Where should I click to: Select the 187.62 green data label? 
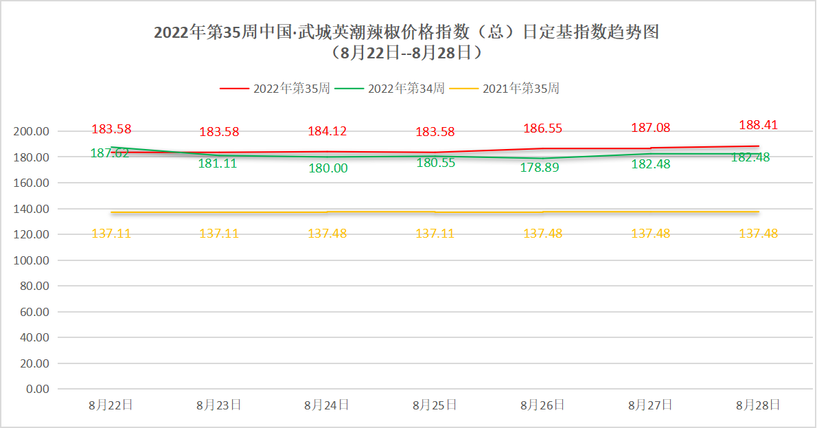tap(110, 154)
